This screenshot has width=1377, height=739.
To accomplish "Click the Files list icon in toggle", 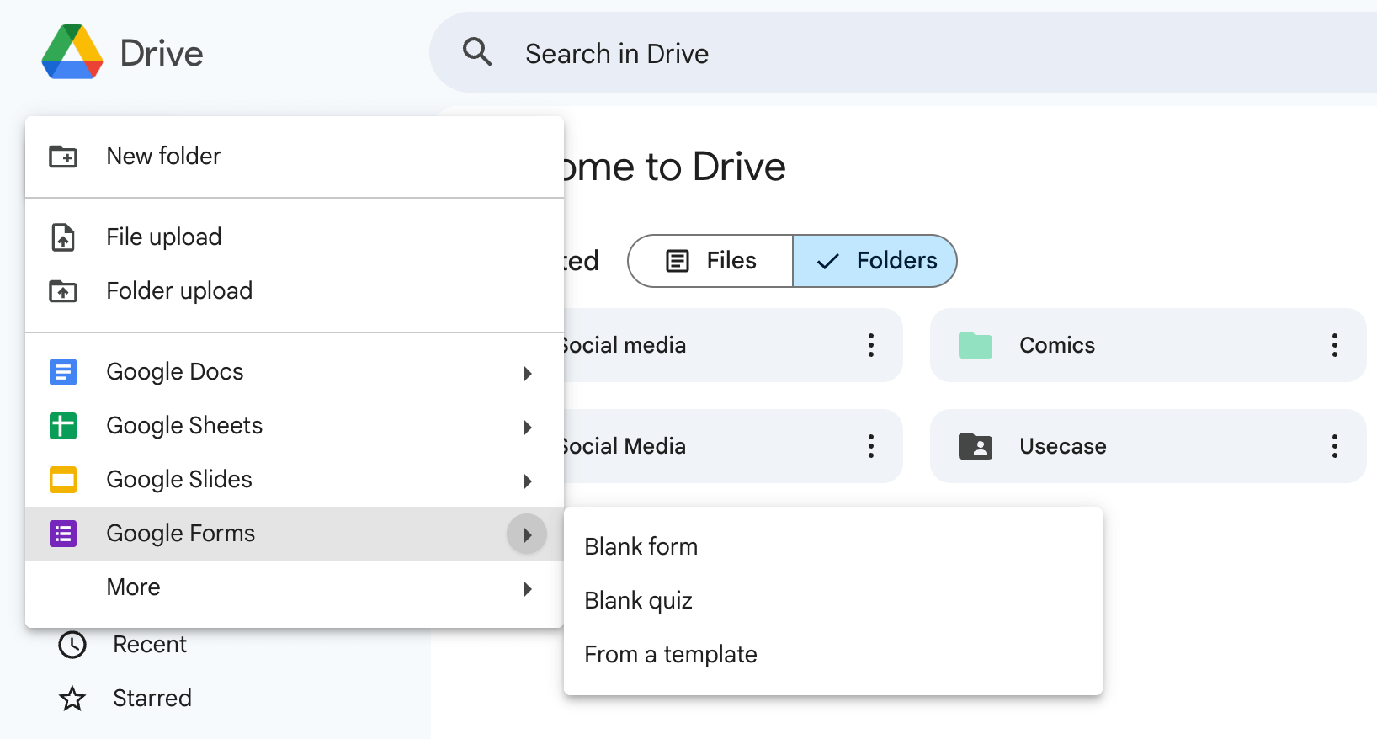I will 678,261.
